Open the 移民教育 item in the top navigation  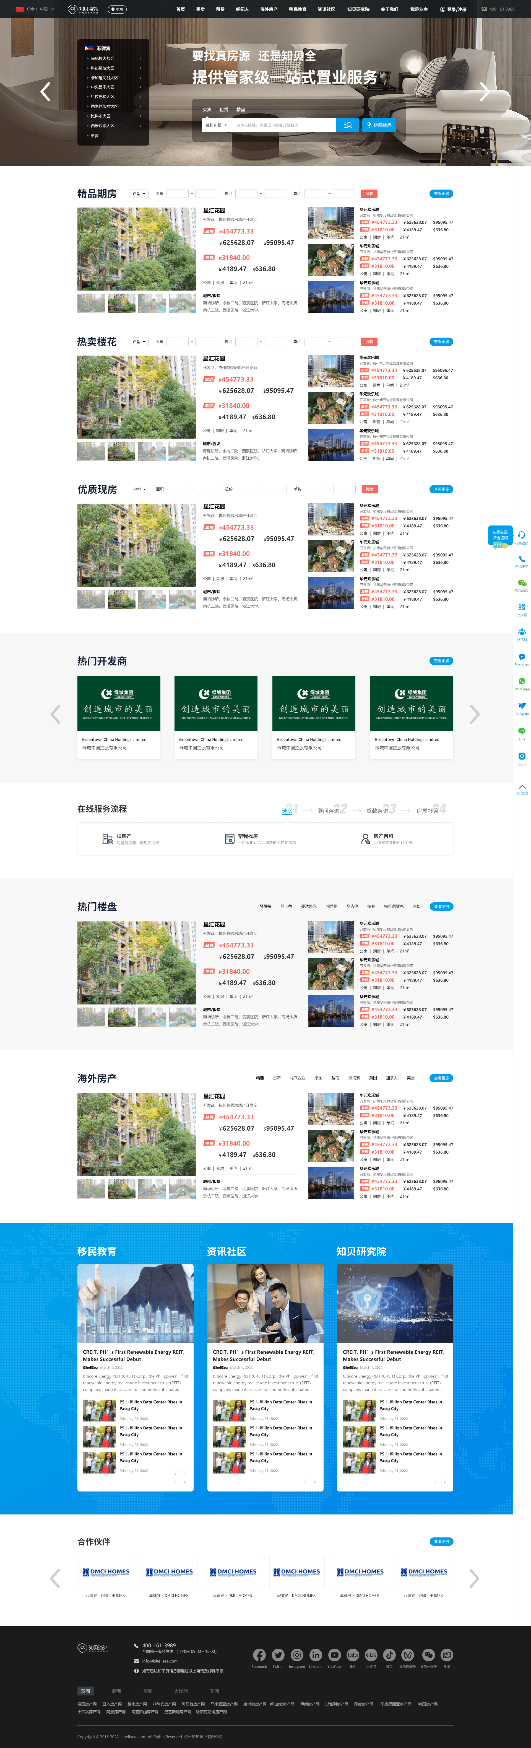[x=298, y=9]
